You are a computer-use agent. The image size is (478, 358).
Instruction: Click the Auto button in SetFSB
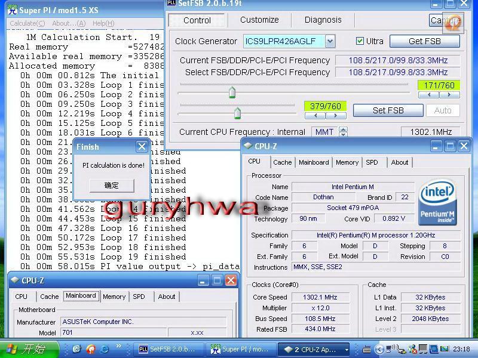(443, 110)
